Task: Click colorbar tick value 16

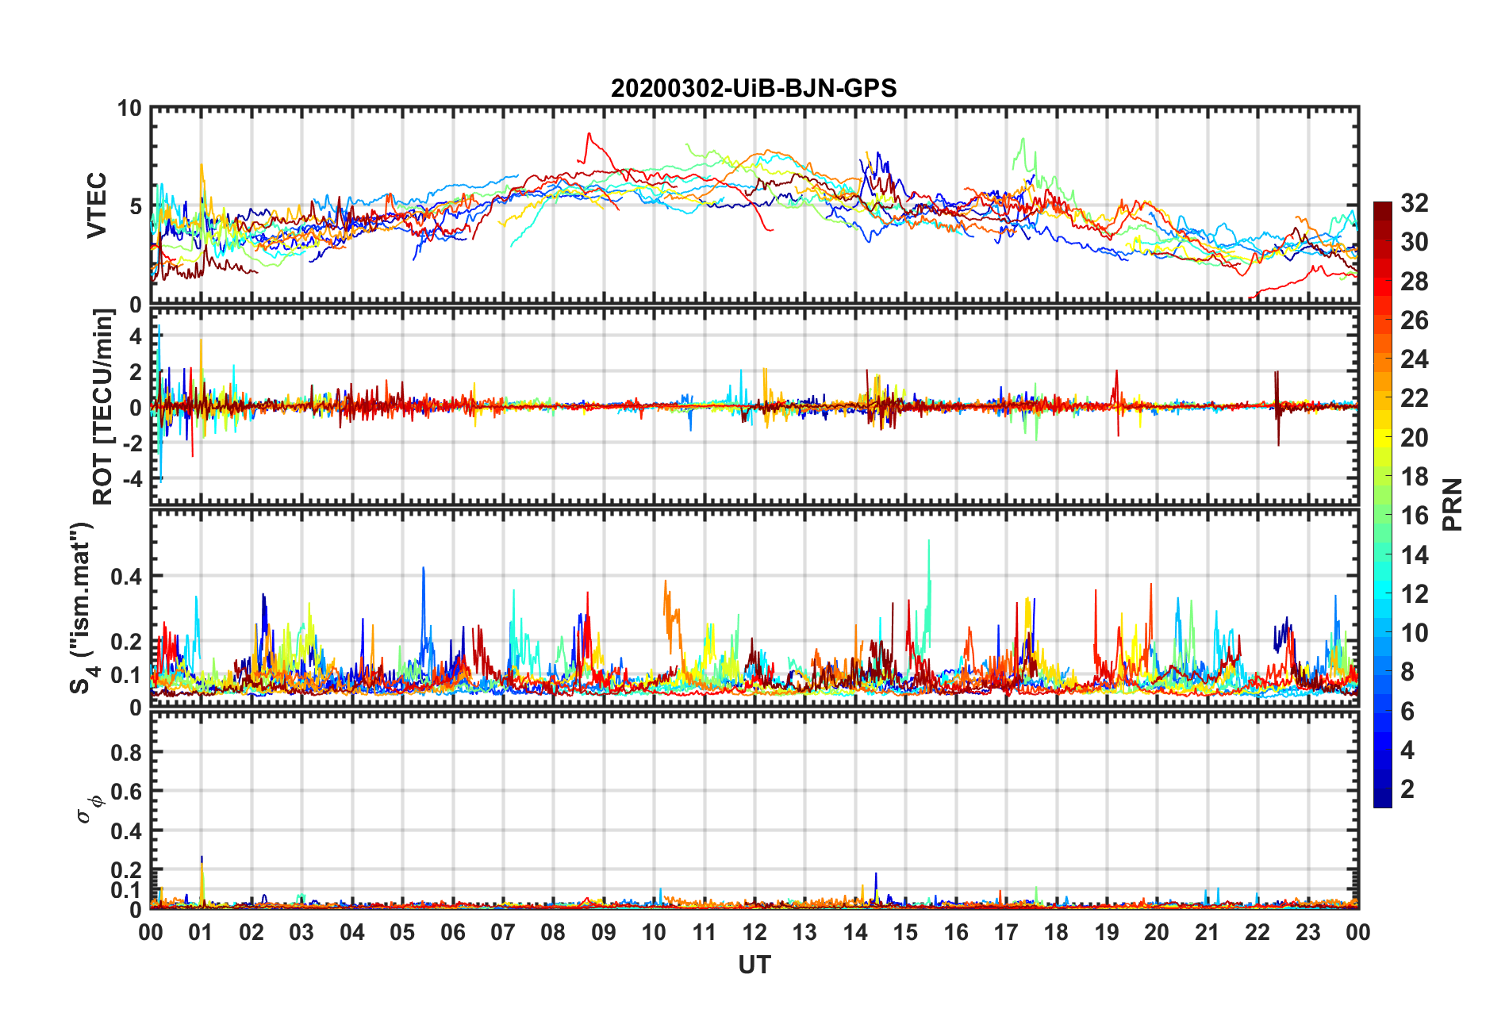Action: (1414, 516)
